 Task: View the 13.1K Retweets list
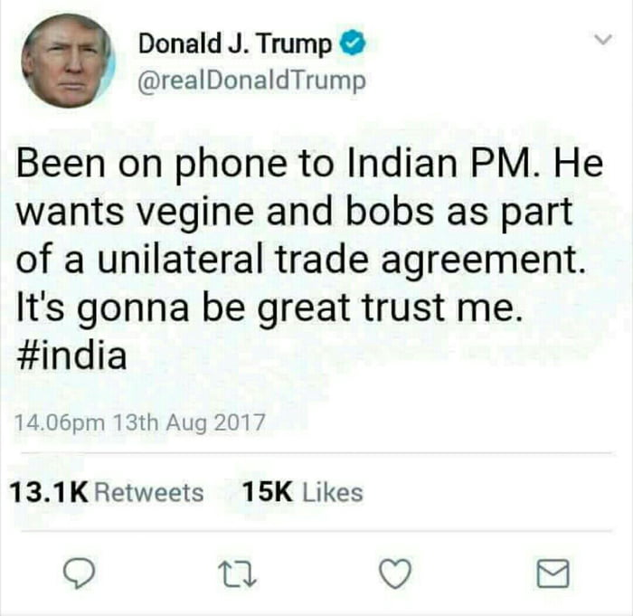(x=107, y=493)
